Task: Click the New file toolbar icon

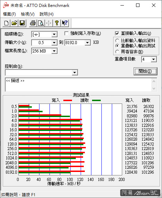Action: [x=7, y=23]
